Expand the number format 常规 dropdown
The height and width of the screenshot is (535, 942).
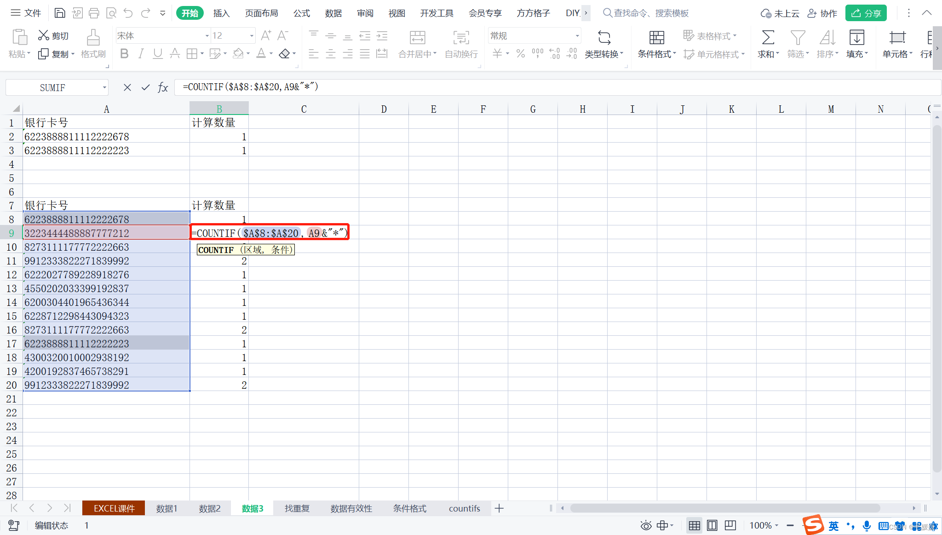tap(577, 36)
